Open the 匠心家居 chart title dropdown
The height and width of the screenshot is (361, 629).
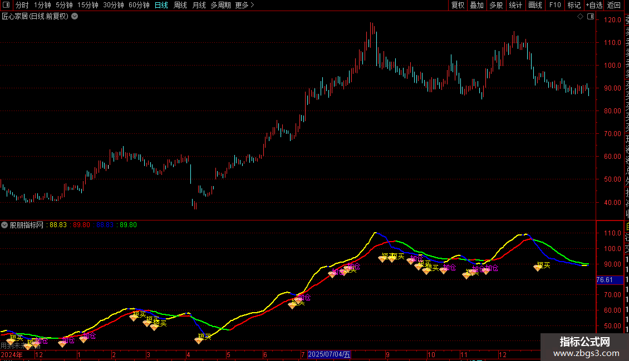[x=75, y=17]
